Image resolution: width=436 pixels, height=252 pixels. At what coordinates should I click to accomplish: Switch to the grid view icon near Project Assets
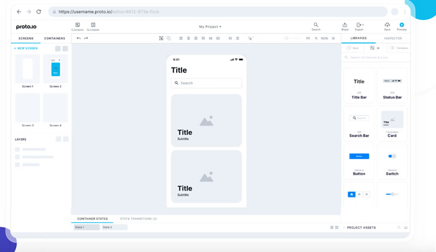pos(337,228)
